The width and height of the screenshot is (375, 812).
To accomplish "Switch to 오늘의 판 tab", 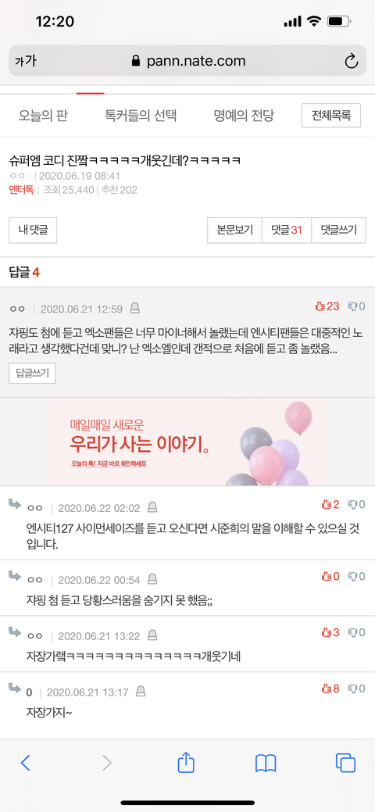I will click(43, 116).
